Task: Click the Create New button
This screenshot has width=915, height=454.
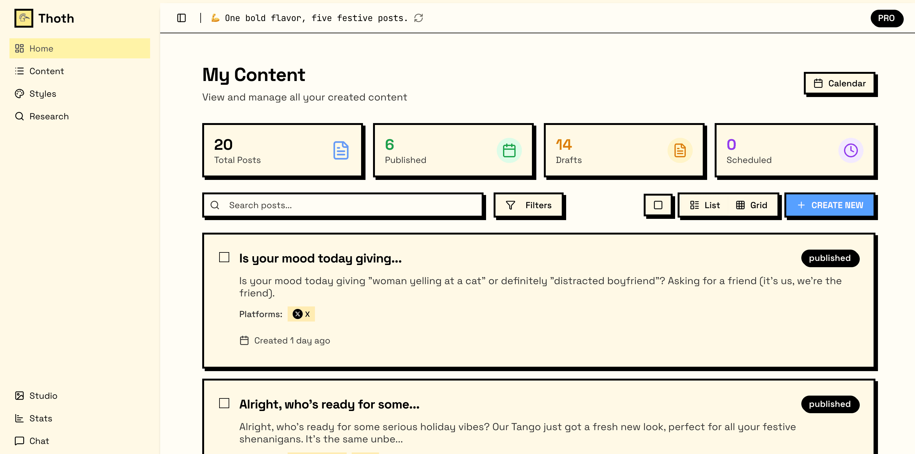Action: pos(830,205)
